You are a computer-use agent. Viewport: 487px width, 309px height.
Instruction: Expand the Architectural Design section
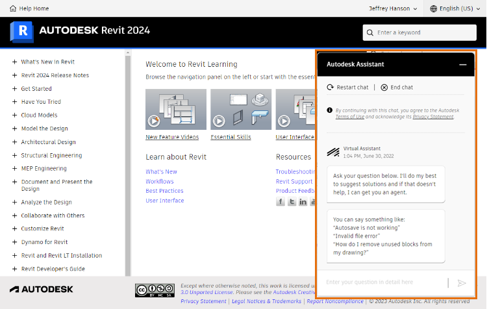tap(14, 142)
